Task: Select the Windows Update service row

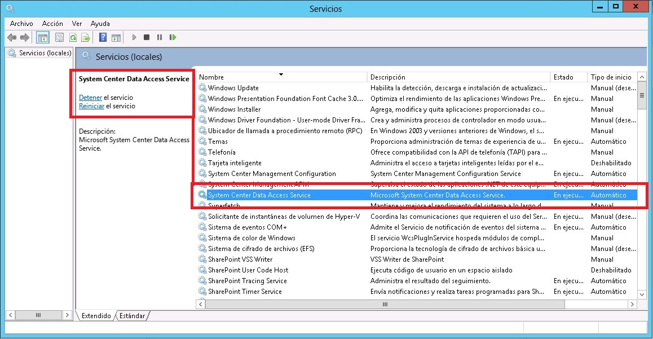Action: pyautogui.click(x=233, y=88)
